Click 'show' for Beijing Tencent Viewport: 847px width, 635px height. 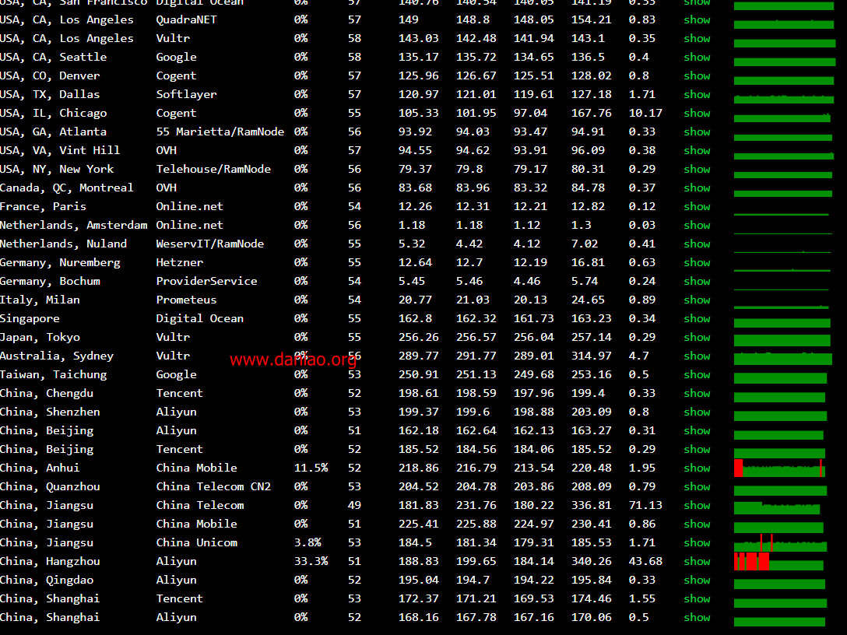697,449
